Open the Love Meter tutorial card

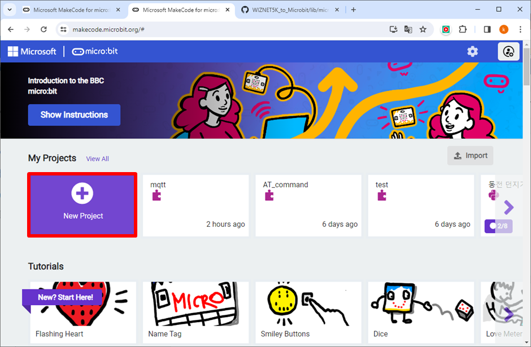click(x=502, y=313)
